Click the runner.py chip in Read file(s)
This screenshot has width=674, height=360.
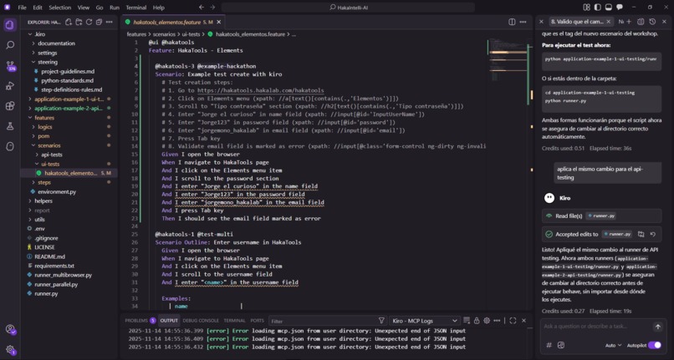[601, 216]
